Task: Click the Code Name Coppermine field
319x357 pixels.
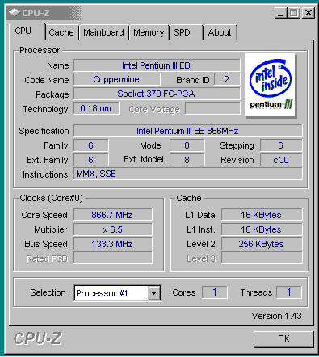Action: [117, 79]
